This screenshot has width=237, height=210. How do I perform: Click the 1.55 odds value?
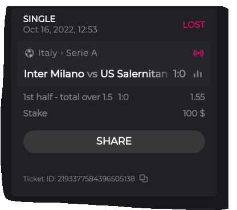point(198,97)
